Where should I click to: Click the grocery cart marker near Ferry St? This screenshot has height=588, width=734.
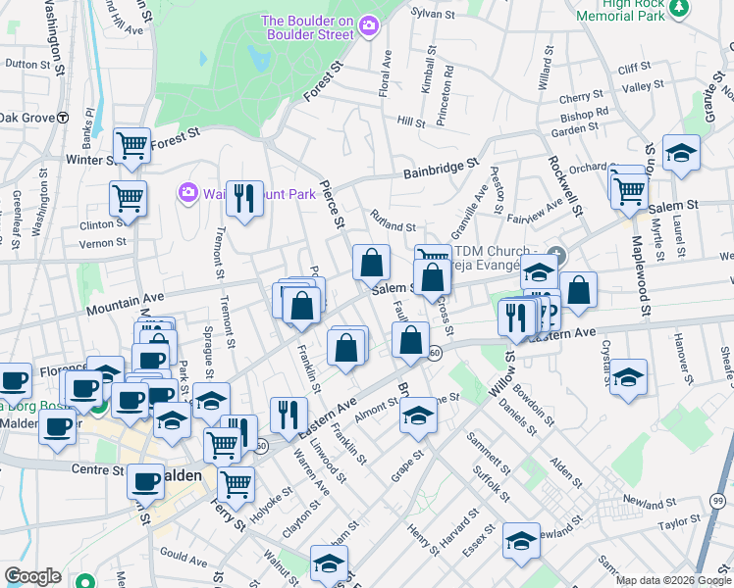click(x=236, y=487)
